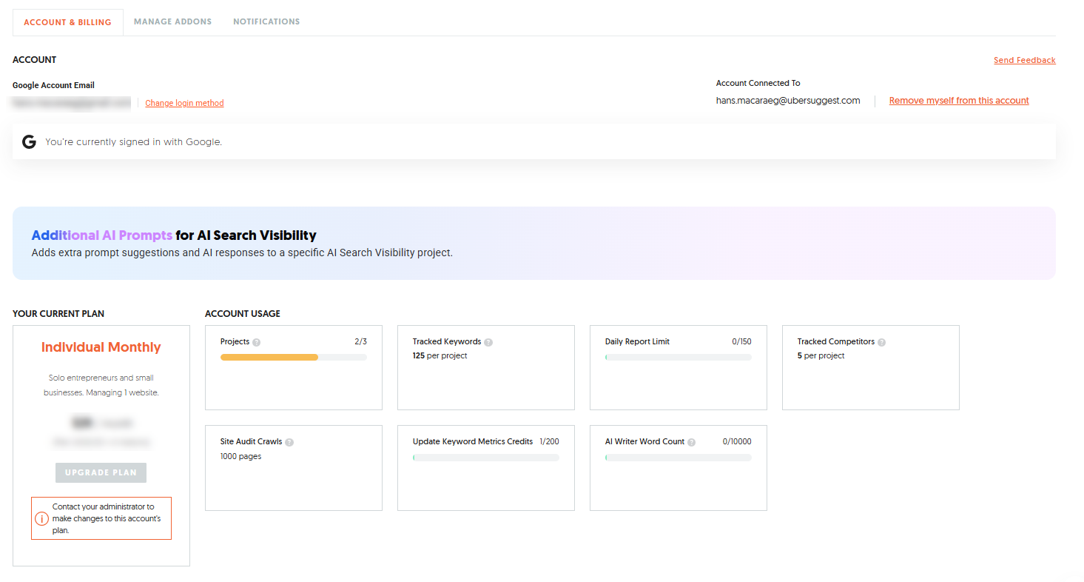Click the Send Feedback link

click(1024, 60)
